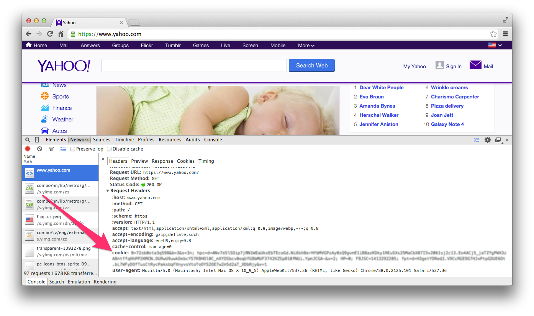Switch to the list view rows icon
The image size is (534, 316).
tap(63, 149)
